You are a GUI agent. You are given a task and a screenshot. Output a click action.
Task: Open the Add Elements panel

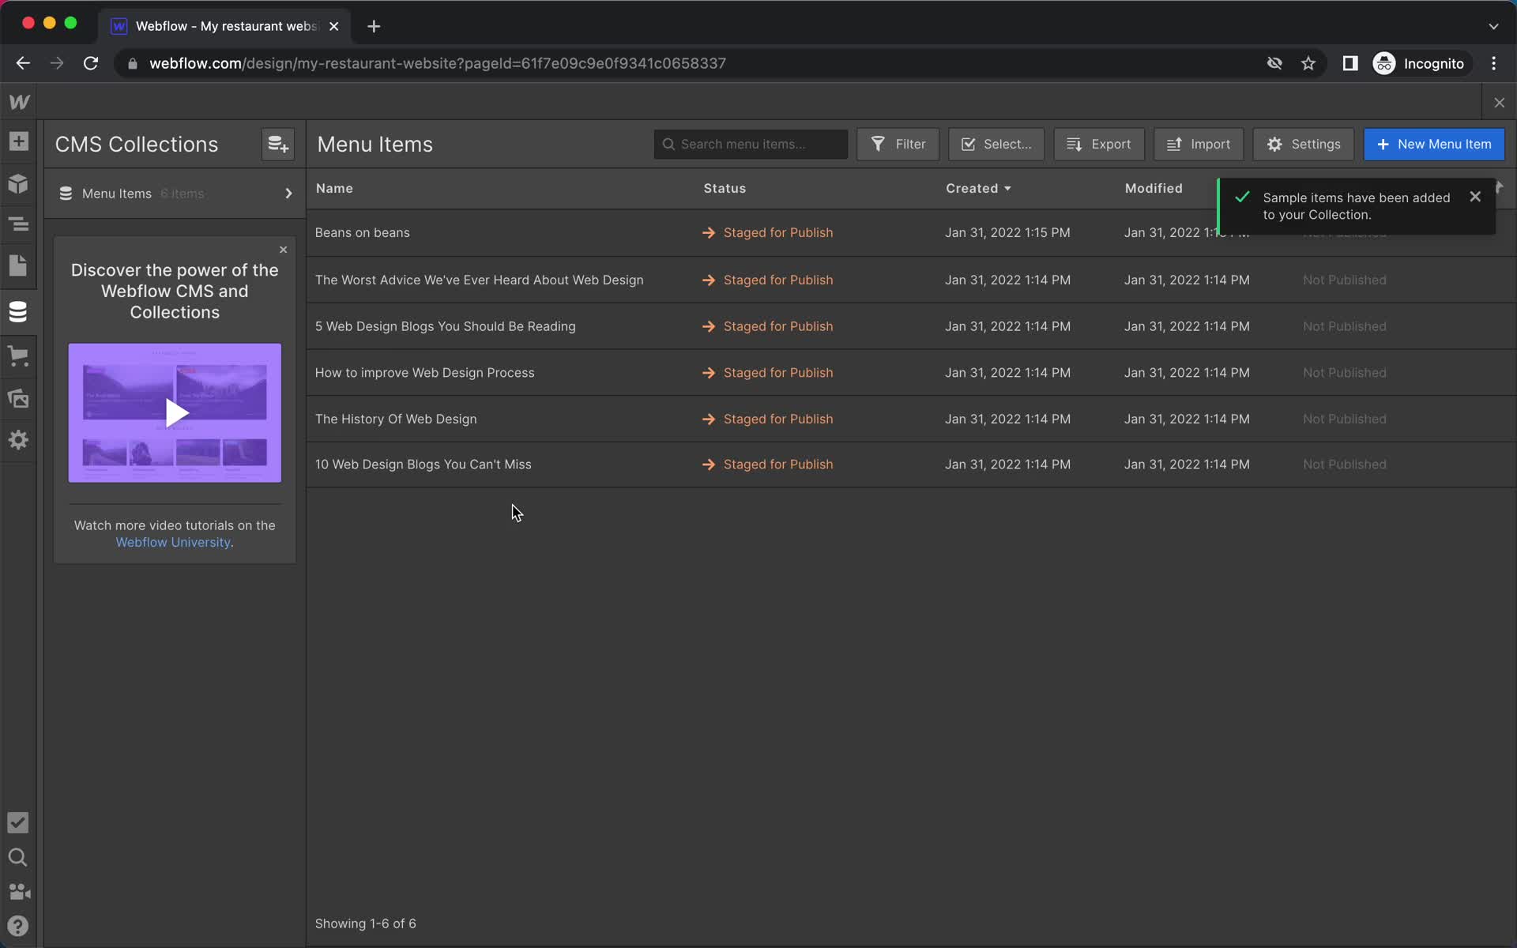[18, 141]
